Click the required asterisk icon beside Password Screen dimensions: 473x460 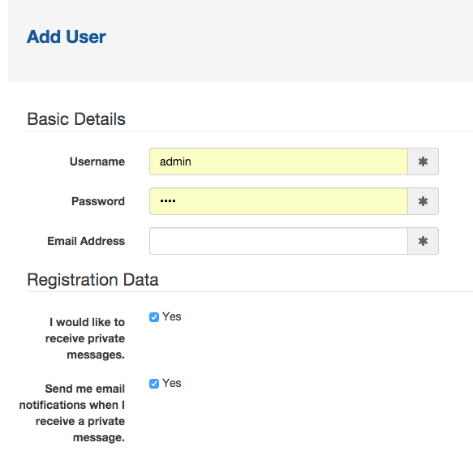point(423,201)
